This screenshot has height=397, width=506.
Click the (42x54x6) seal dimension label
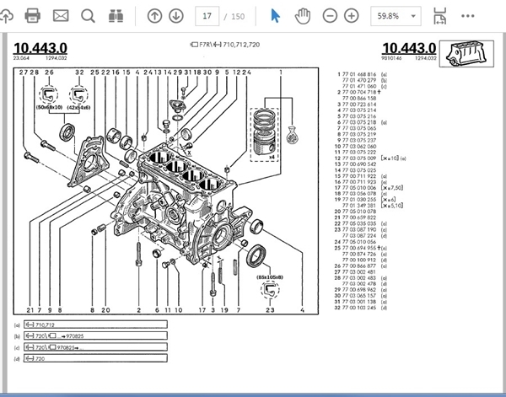click(x=78, y=107)
